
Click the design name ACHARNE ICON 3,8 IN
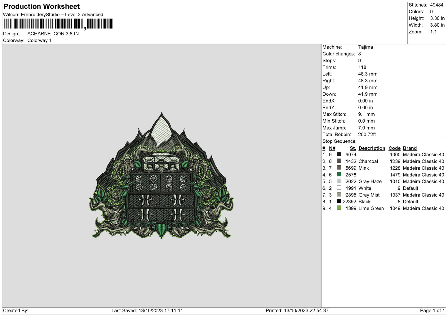(x=53, y=34)
